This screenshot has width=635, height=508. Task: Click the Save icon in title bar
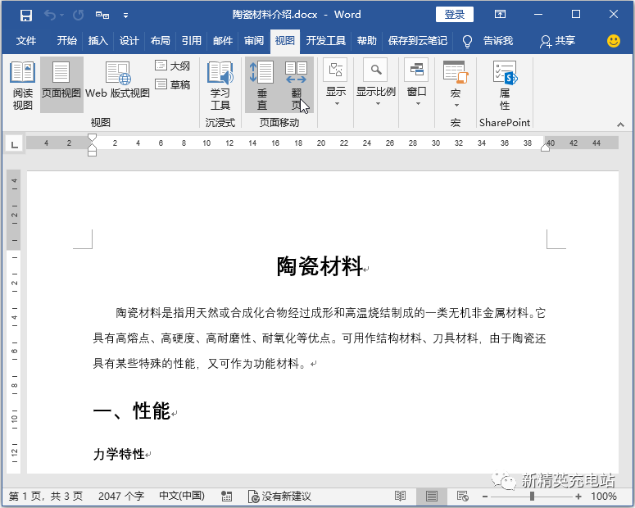(x=26, y=15)
